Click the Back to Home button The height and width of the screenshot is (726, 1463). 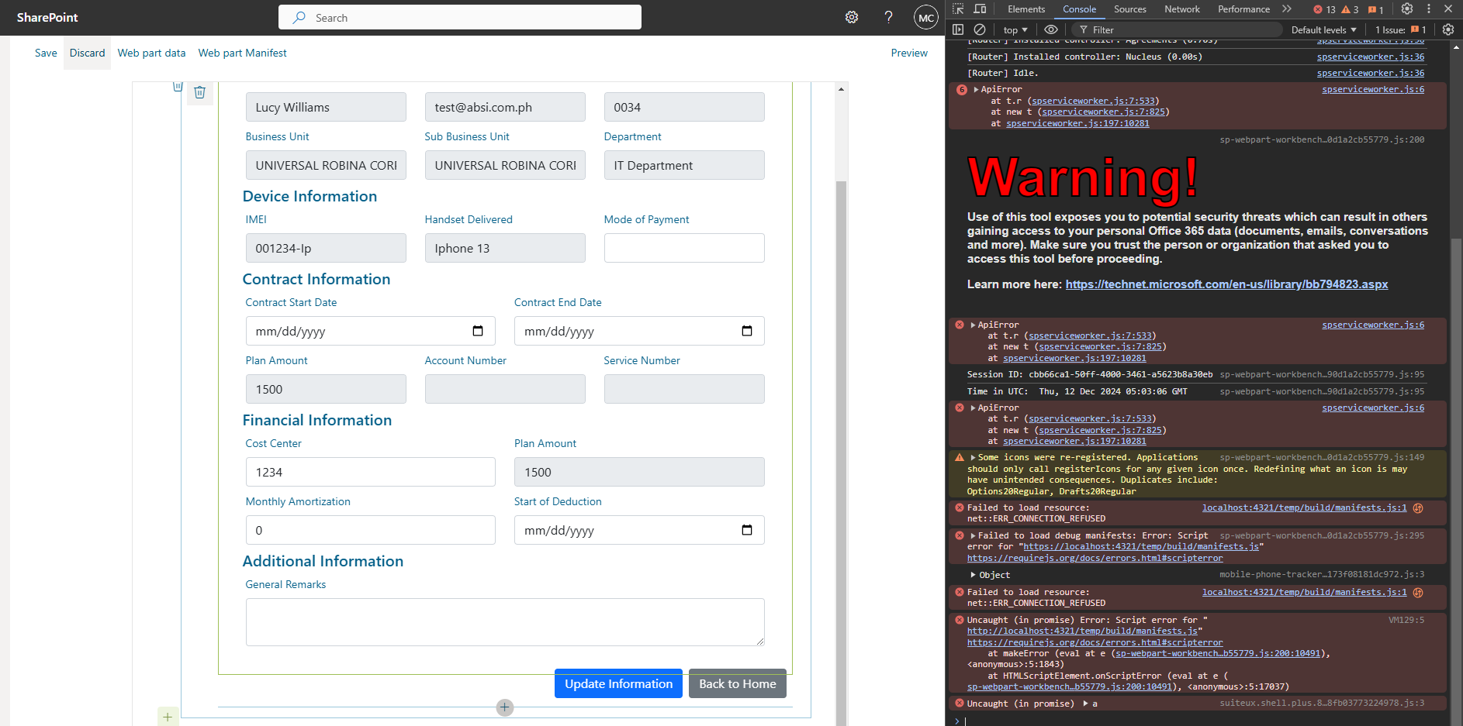coord(736,683)
